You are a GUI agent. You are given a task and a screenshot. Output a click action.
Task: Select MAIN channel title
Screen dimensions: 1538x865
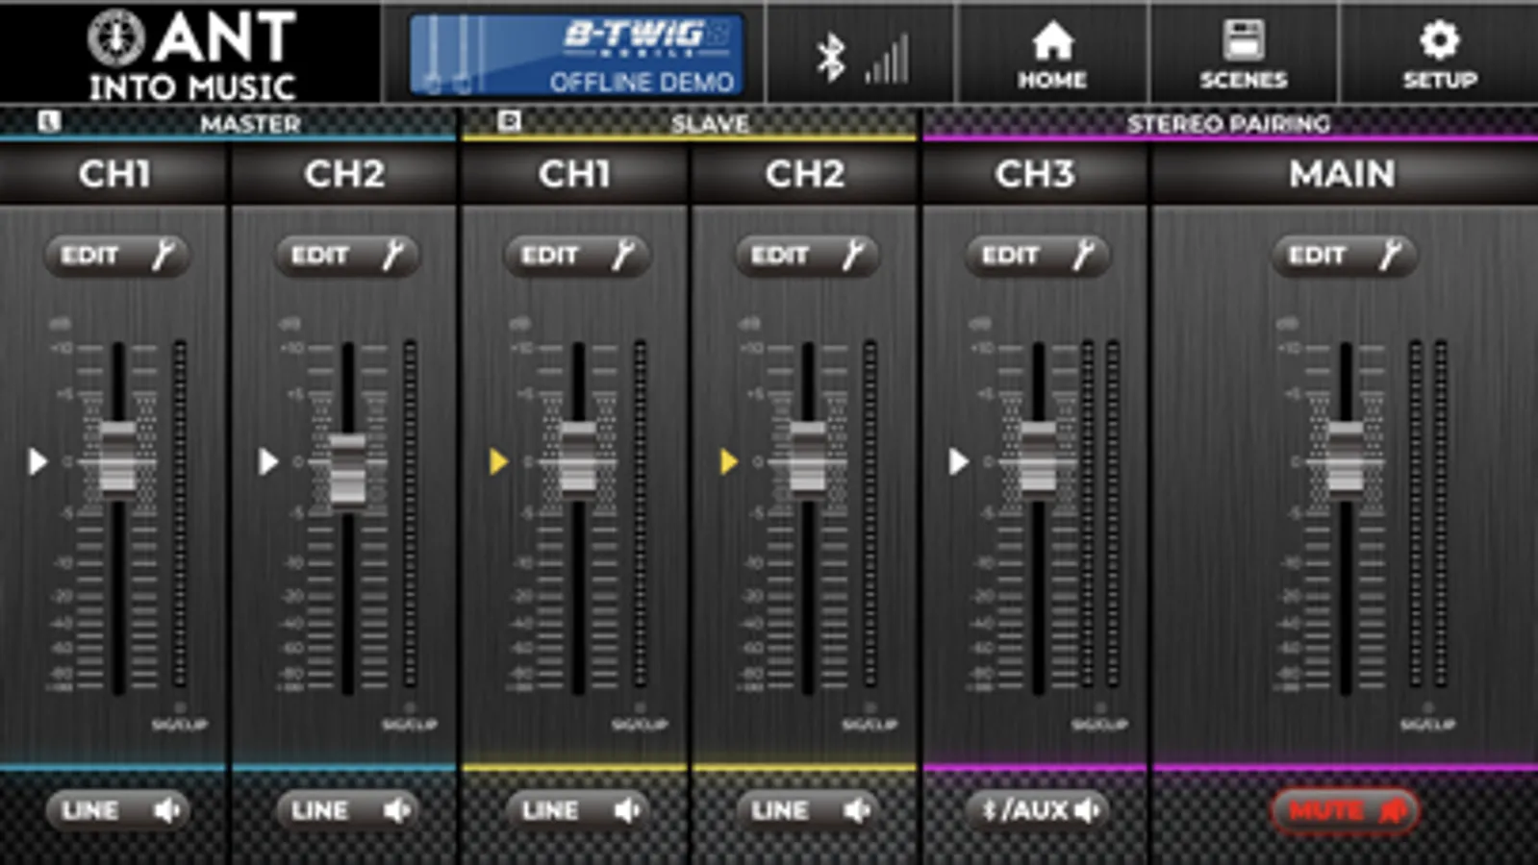point(1343,174)
